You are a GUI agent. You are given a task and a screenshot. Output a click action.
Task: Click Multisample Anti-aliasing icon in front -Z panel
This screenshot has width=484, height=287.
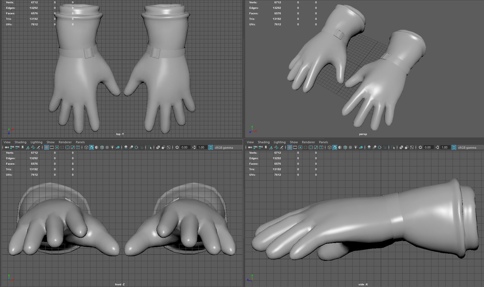(x=136, y=147)
